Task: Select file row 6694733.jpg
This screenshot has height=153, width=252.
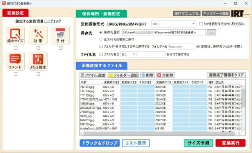Action: 161,120
